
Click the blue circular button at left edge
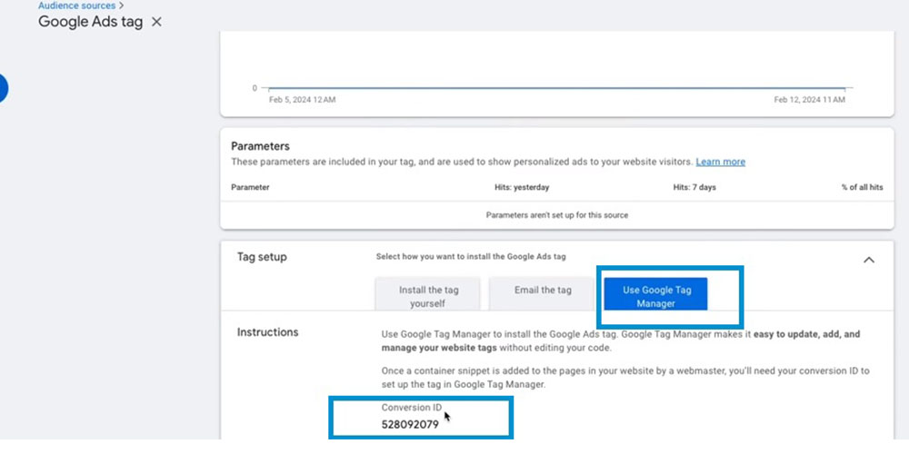tap(3, 89)
